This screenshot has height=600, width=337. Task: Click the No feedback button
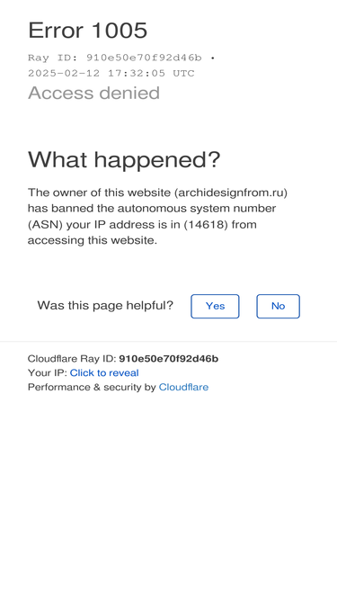279,306
